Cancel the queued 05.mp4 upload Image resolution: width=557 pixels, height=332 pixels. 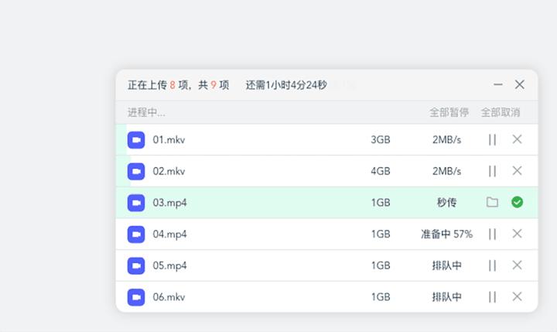tap(518, 265)
